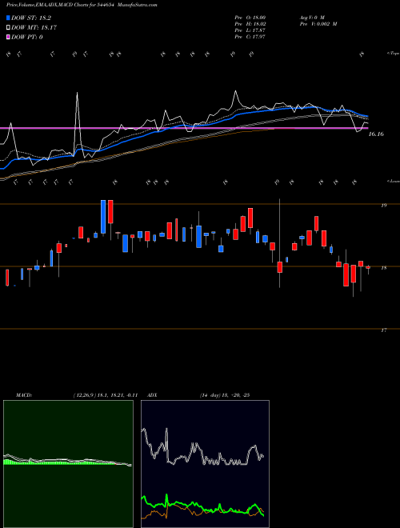This screenshot has height=528, width=400.
Task: Select the 'DOW MT: 18.17' label
Action: tap(34, 28)
